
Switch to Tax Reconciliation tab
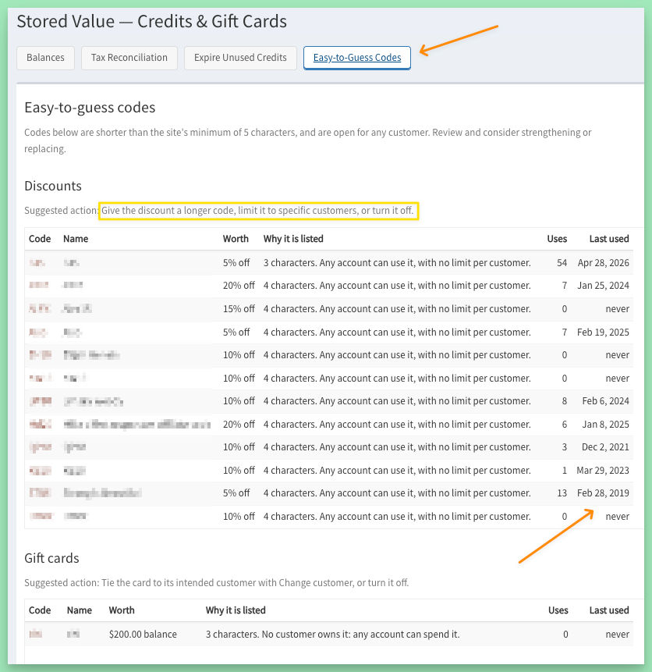tap(129, 58)
